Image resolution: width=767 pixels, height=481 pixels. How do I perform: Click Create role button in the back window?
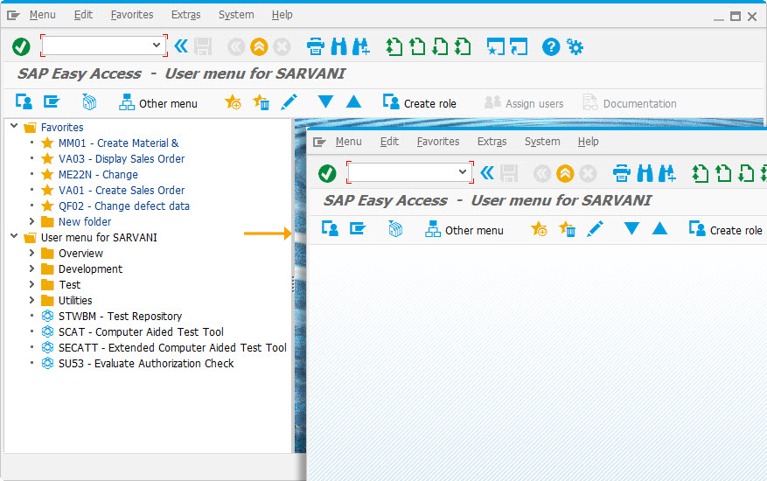tap(419, 102)
